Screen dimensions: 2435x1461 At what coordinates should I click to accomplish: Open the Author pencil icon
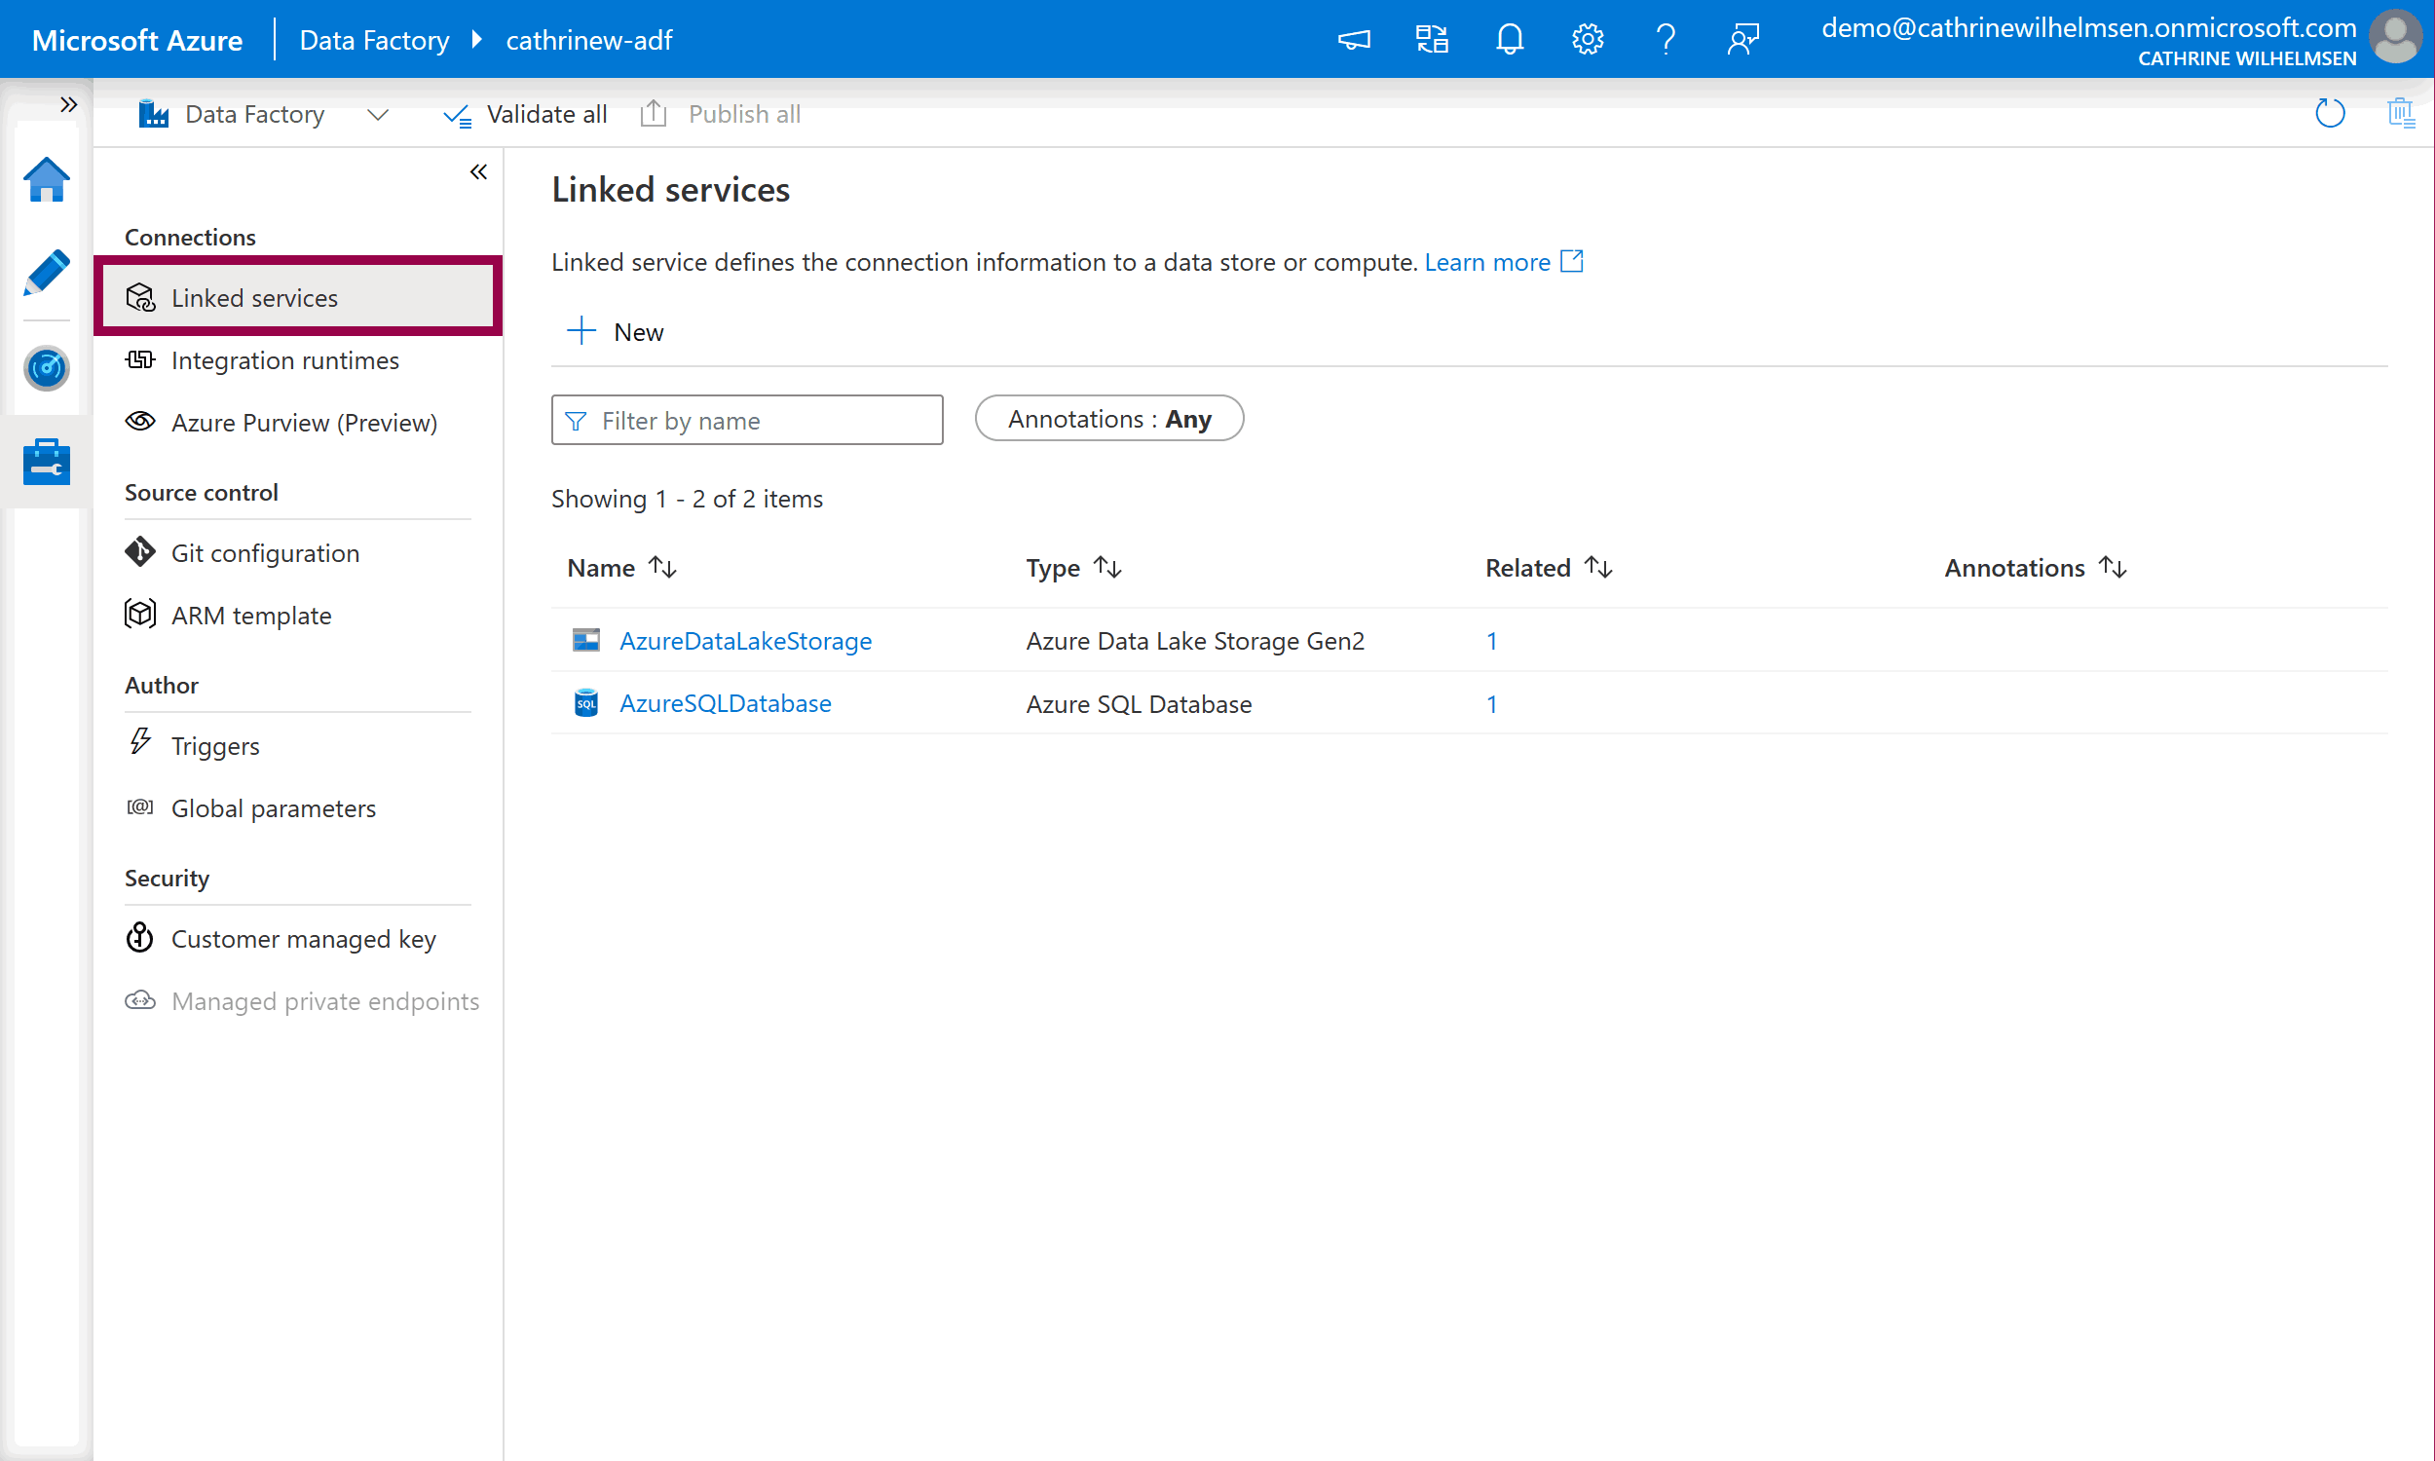click(46, 273)
